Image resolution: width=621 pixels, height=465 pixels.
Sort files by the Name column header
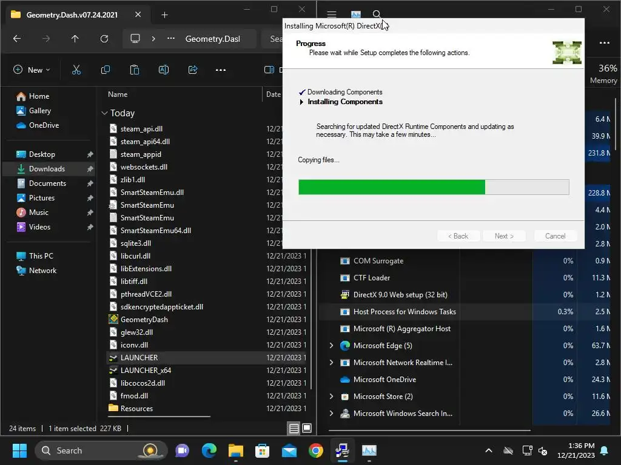pos(118,94)
